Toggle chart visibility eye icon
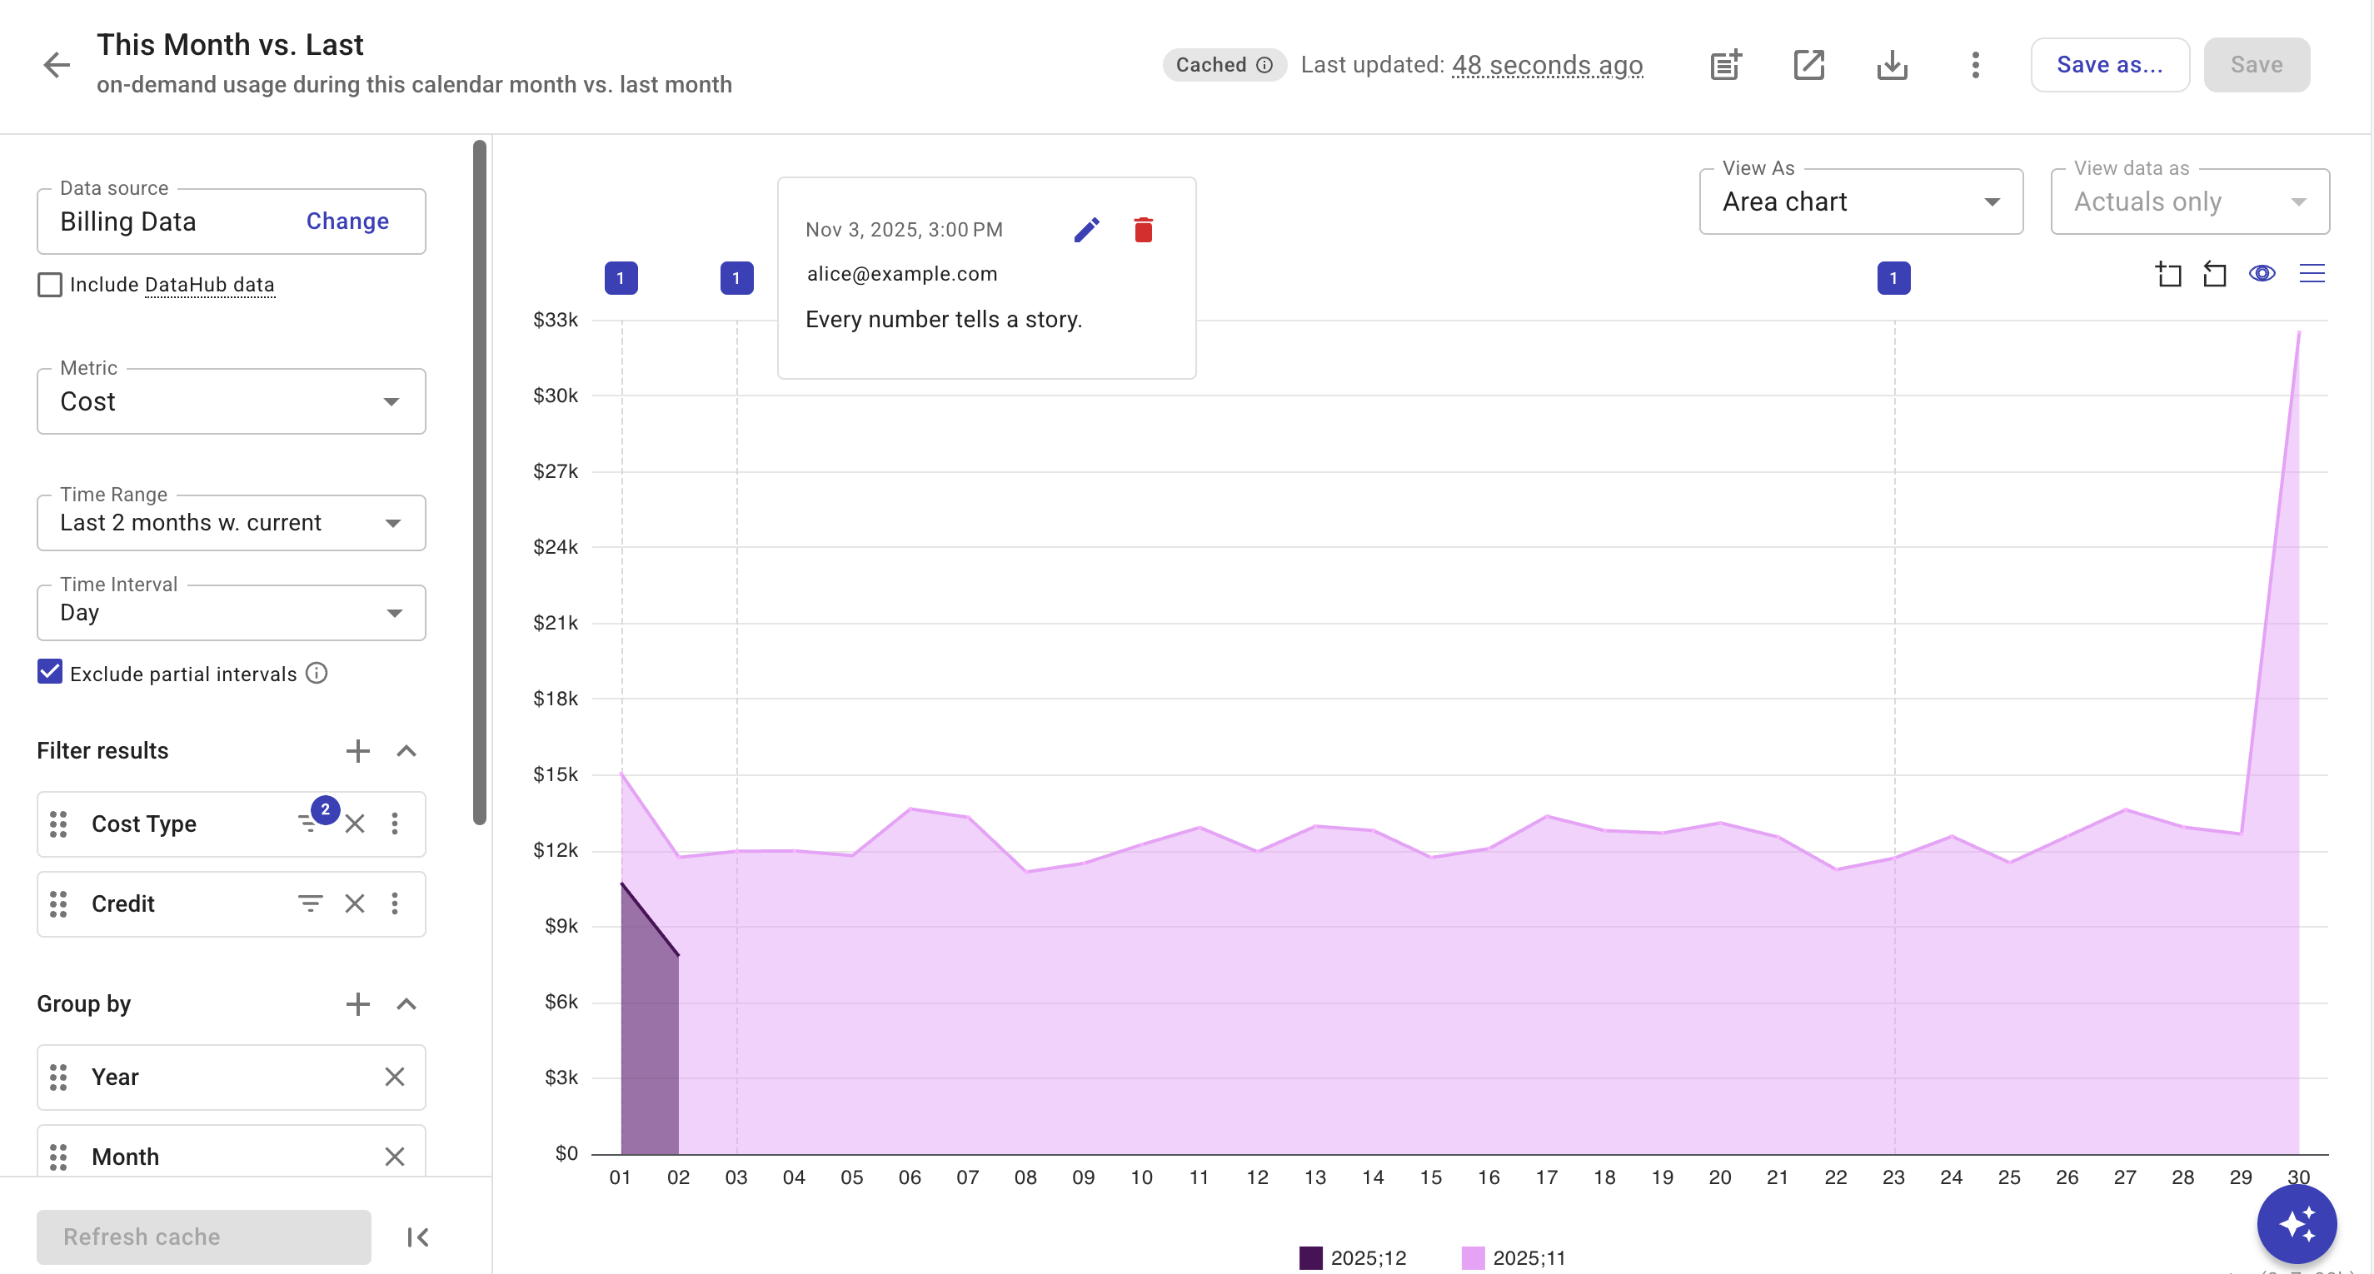This screenshot has width=2374, height=1274. [2262, 274]
